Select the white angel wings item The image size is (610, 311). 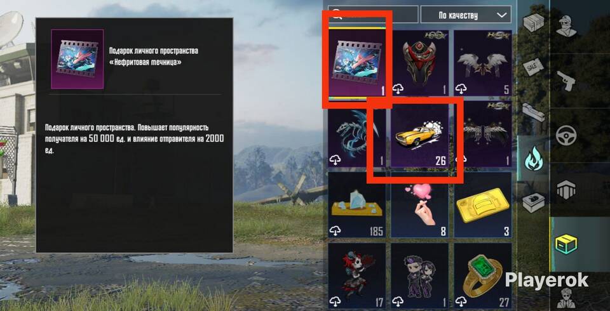coord(483,63)
